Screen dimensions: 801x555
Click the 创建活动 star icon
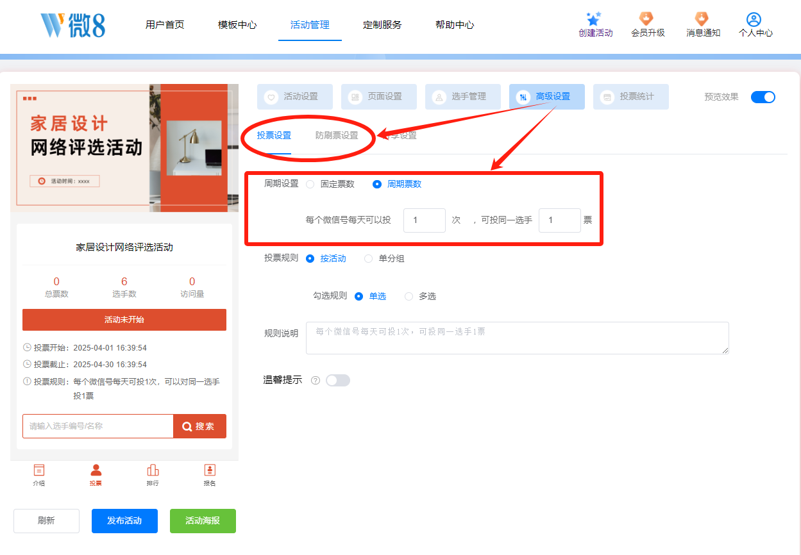594,19
